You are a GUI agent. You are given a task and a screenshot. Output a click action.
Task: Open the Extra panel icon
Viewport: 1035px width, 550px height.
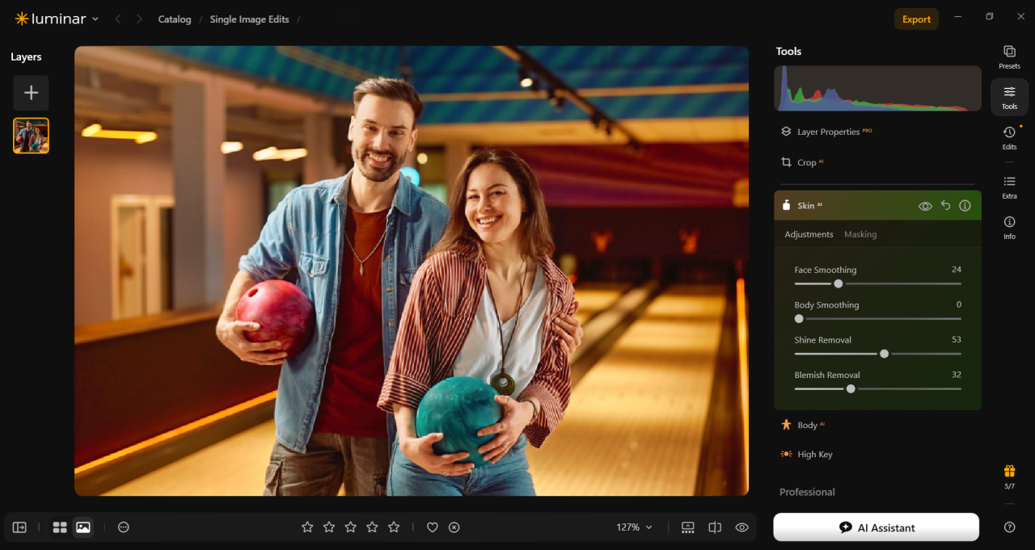[1009, 187]
